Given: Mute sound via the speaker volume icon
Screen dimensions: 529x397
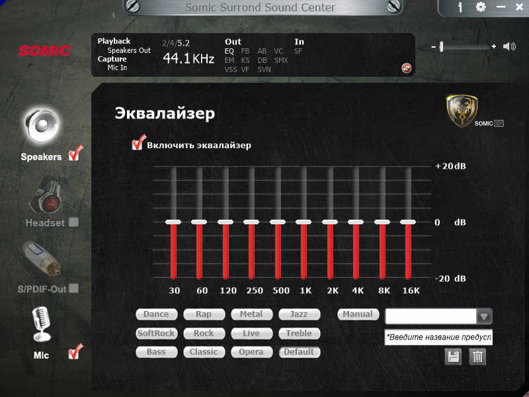Looking at the screenshot, I should [x=509, y=46].
